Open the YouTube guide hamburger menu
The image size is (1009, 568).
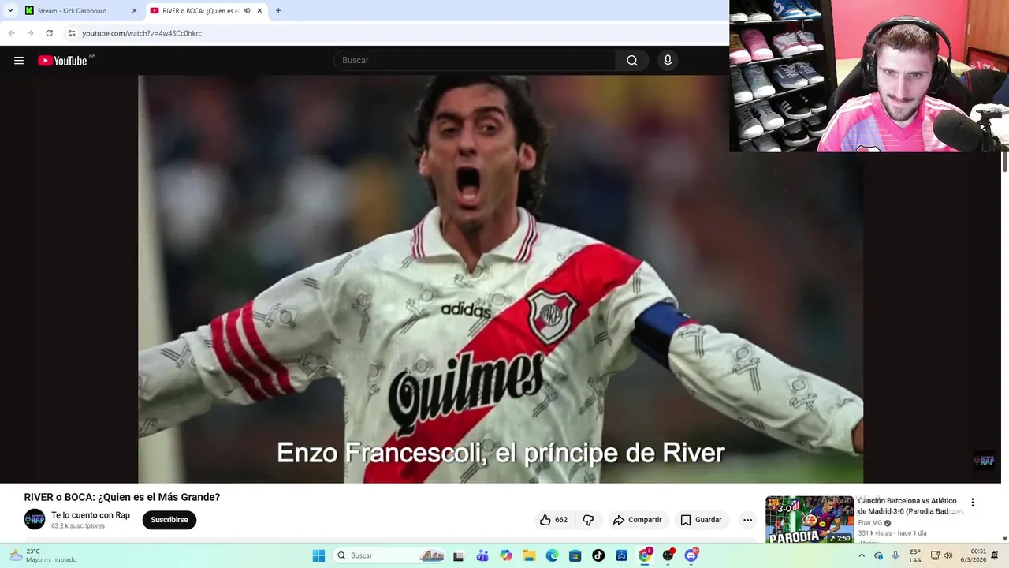(x=19, y=61)
